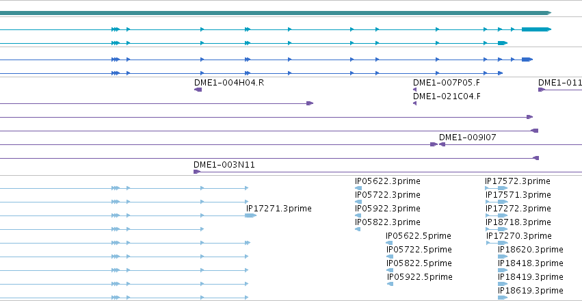Click the purple glyph under DME1-003N11
The width and height of the screenshot is (582, 301).
(x=197, y=172)
